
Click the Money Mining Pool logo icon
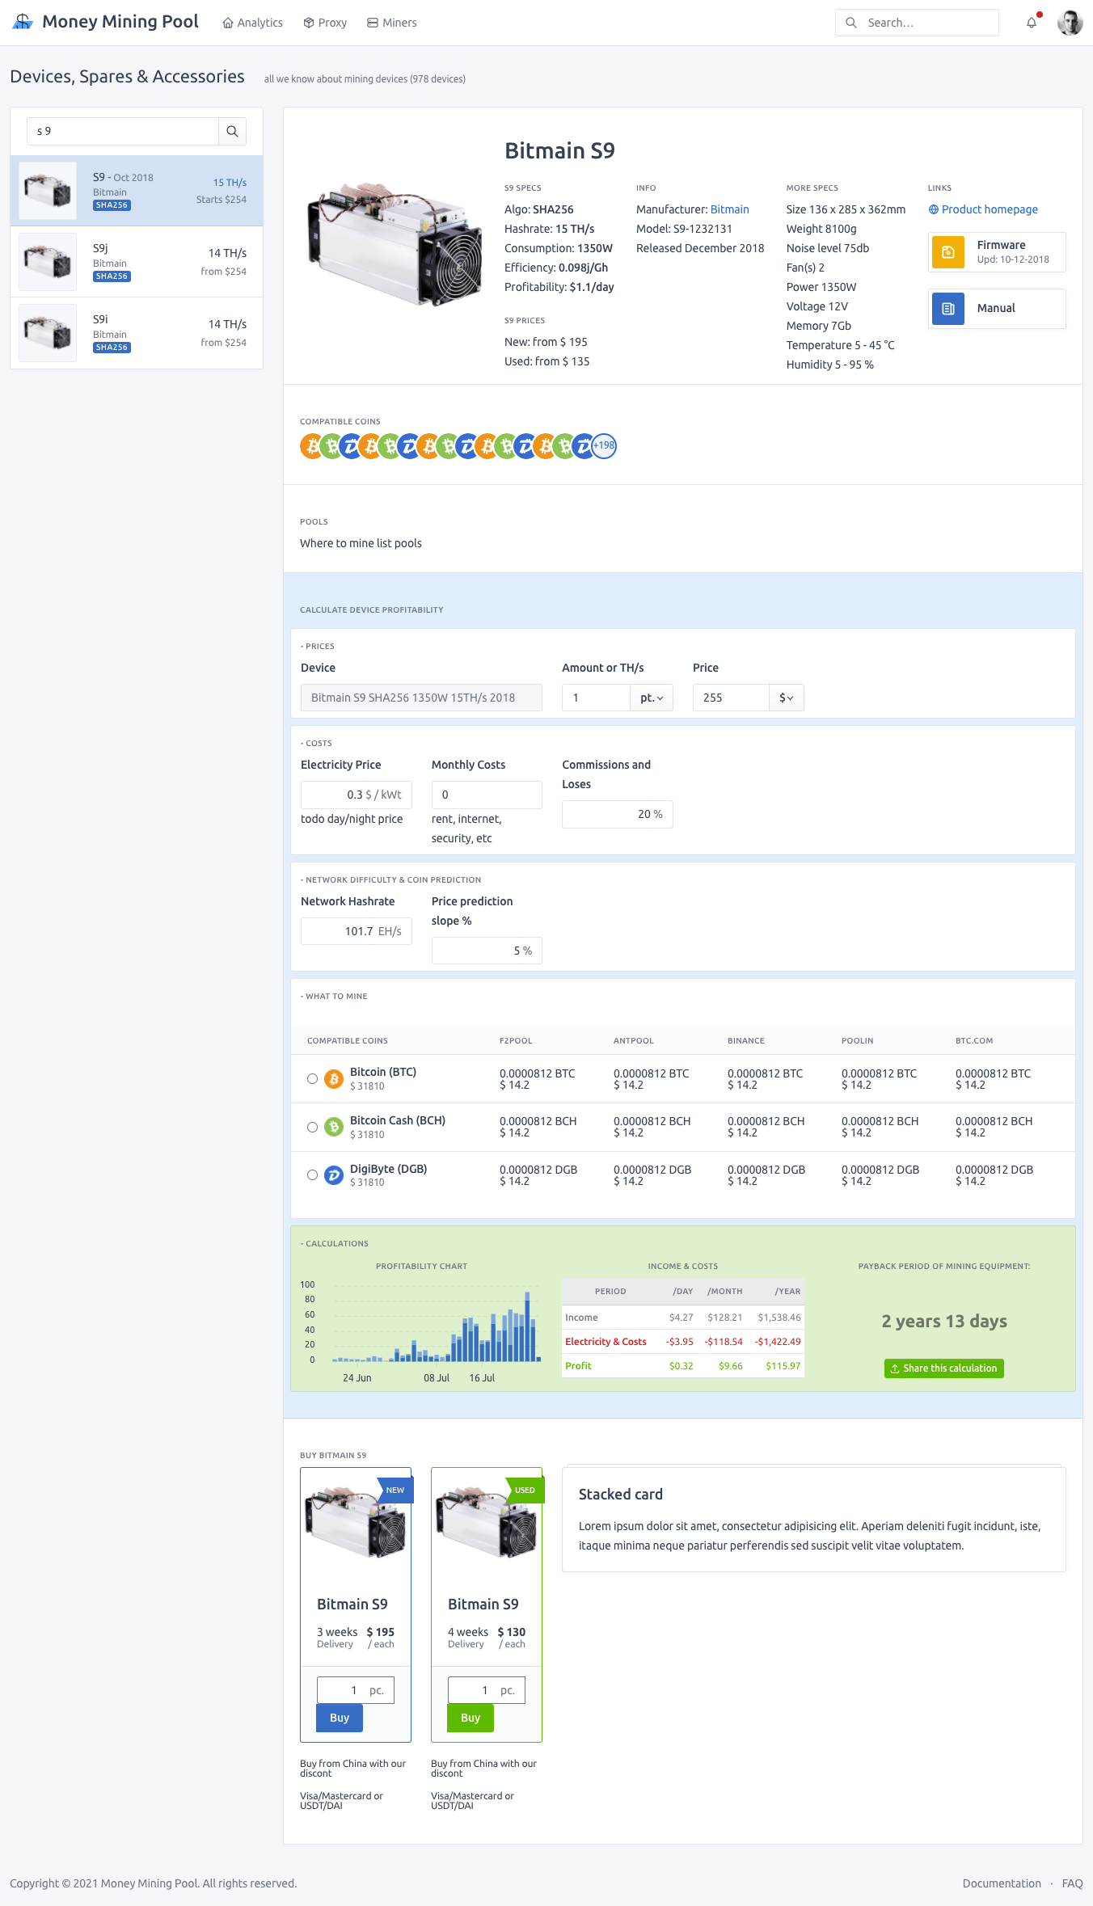(x=23, y=22)
